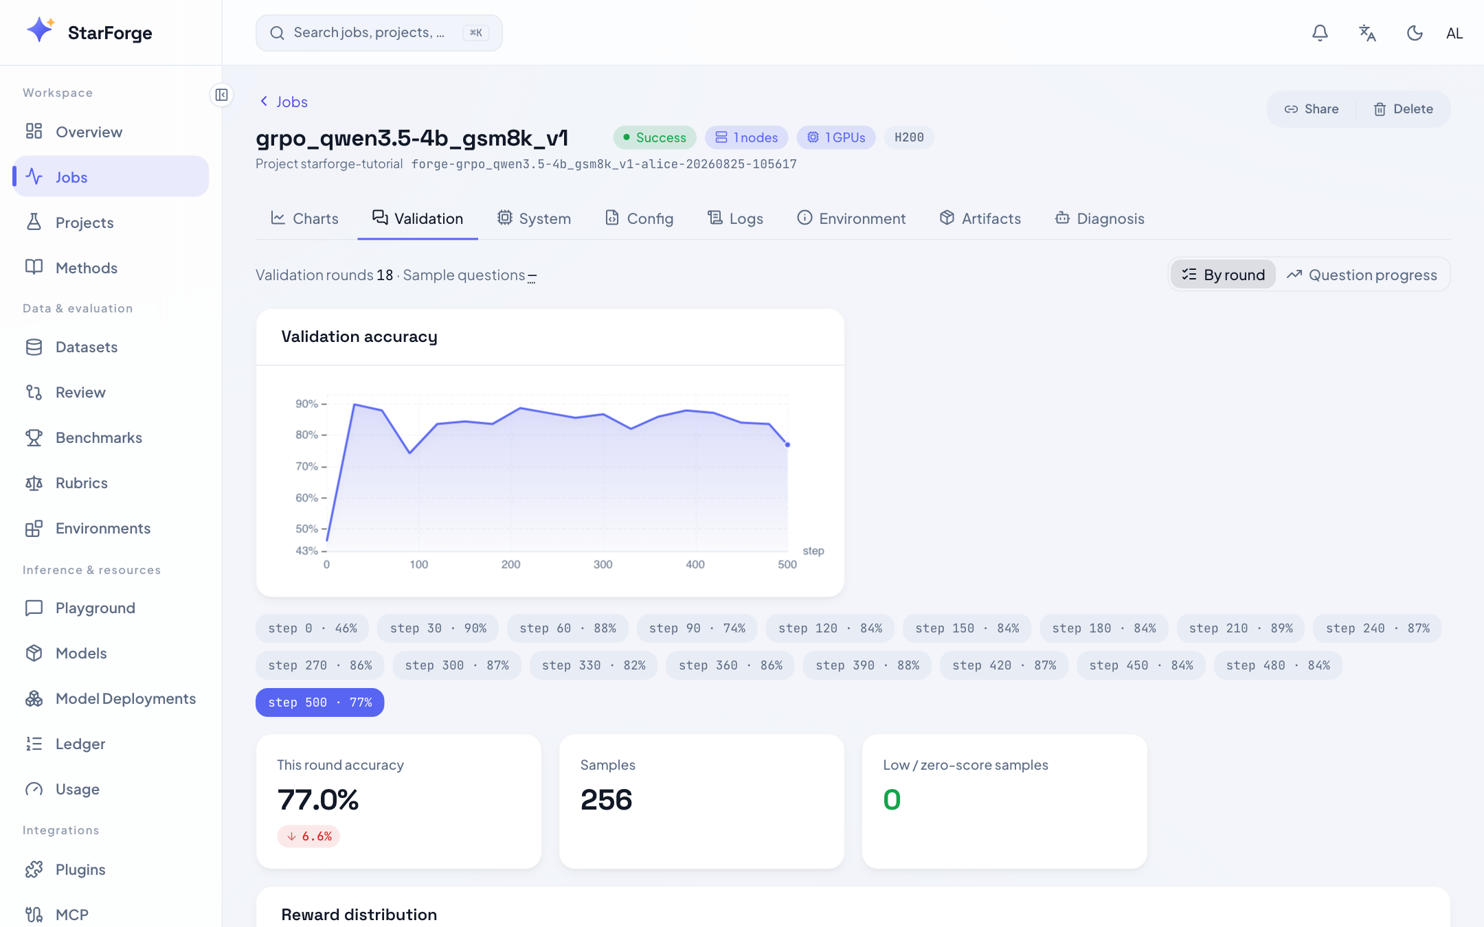Select step 420 · 87% round
The width and height of the screenshot is (1484, 927).
coord(1004,665)
